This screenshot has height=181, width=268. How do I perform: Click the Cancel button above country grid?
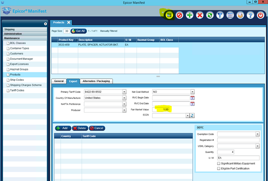click(97, 128)
